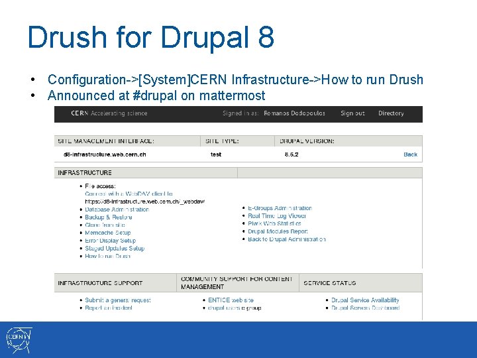Click the Announced at #drupal on mattermost bullet
This screenshot has height=358, width=477.
point(156,95)
